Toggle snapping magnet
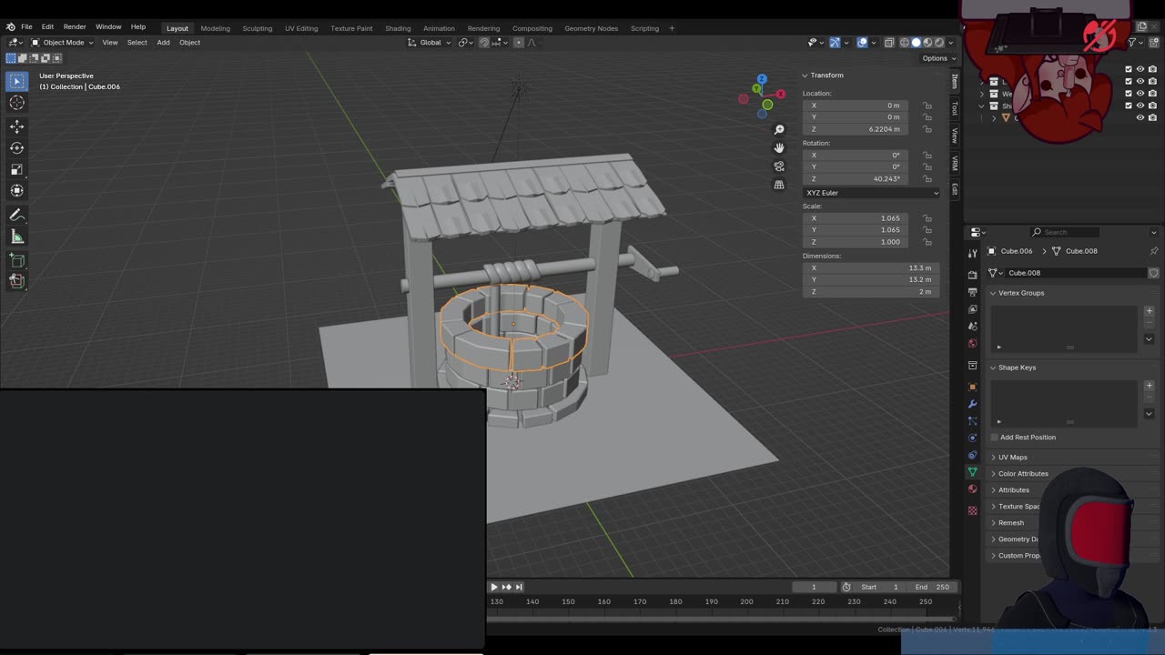Image resolution: width=1165 pixels, height=655 pixels. (x=484, y=42)
